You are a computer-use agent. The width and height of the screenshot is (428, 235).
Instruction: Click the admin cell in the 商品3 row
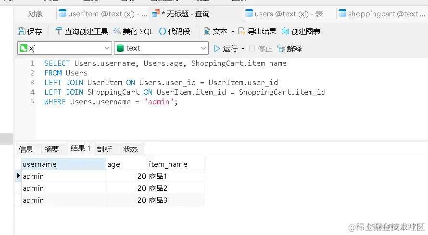point(63,200)
